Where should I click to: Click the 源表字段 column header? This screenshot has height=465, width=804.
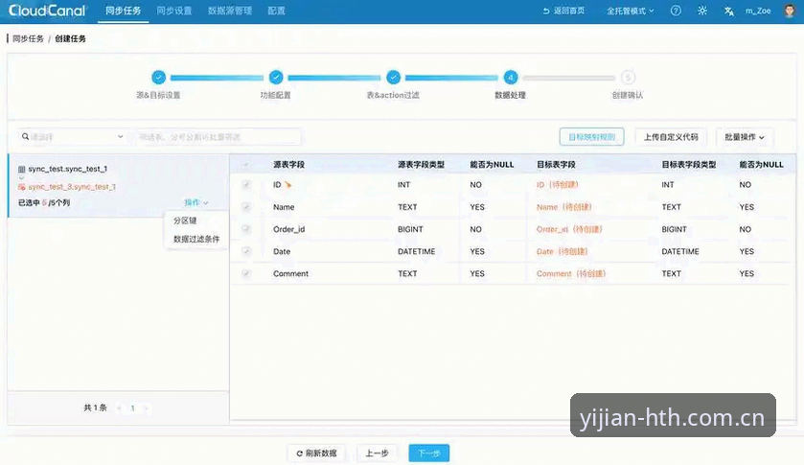pos(288,165)
